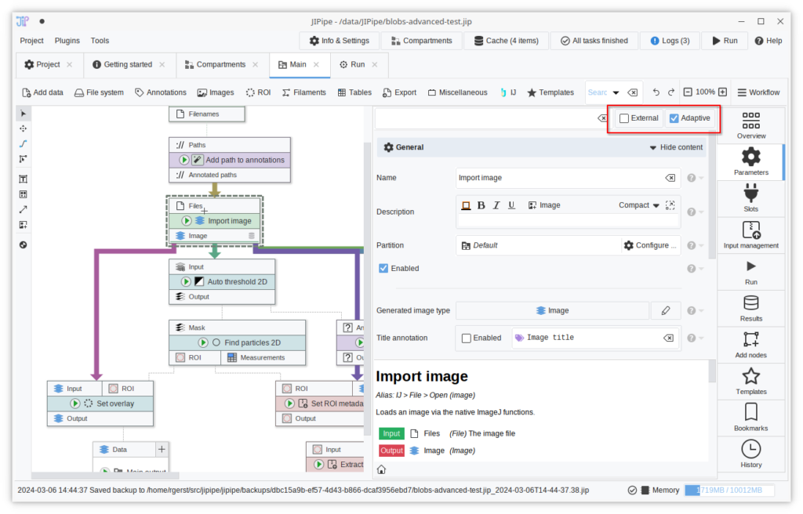
Task: Click the Memory usage progress bar
Action: click(729, 490)
